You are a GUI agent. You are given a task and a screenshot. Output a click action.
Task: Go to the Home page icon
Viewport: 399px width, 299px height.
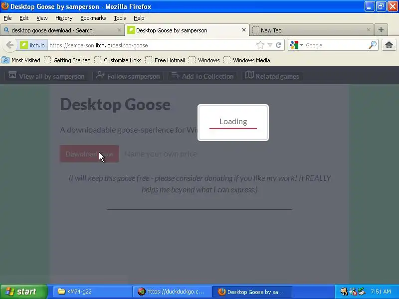tap(389, 45)
